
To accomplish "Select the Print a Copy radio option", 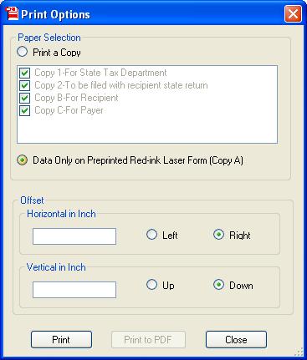I will 22,52.
